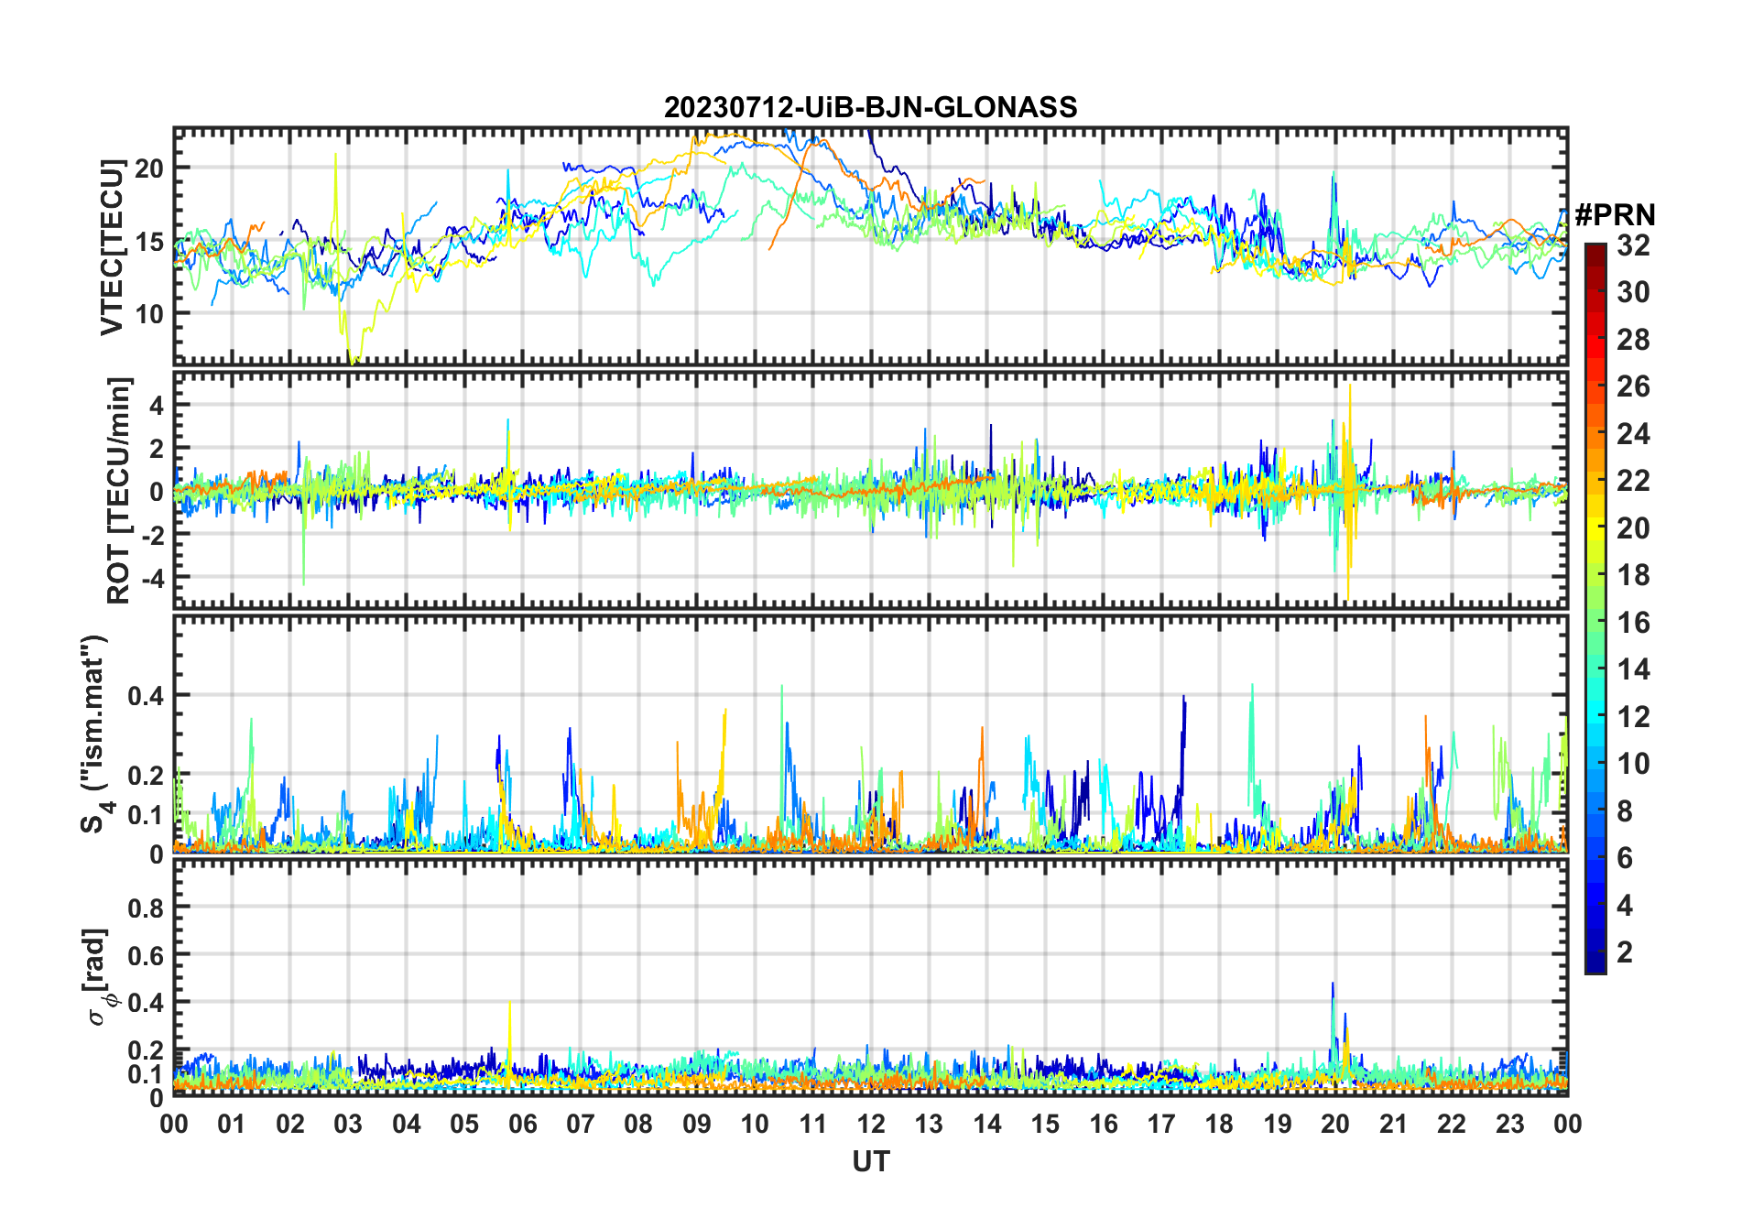Click x-axis hour tick 09
Image resolution: width=1742 pixels, height=1218 pixels.
[x=697, y=1124]
